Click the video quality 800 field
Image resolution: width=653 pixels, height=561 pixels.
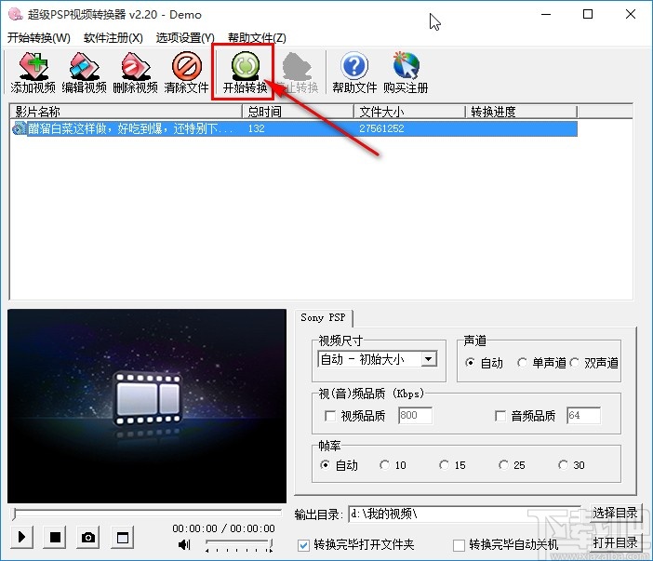pyautogui.click(x=415, y=415)
